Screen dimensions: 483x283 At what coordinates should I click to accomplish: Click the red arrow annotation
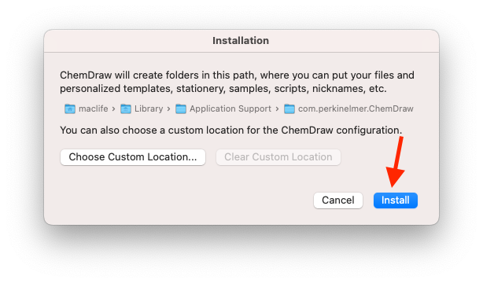pyautogui.click(x=396, y=162)
